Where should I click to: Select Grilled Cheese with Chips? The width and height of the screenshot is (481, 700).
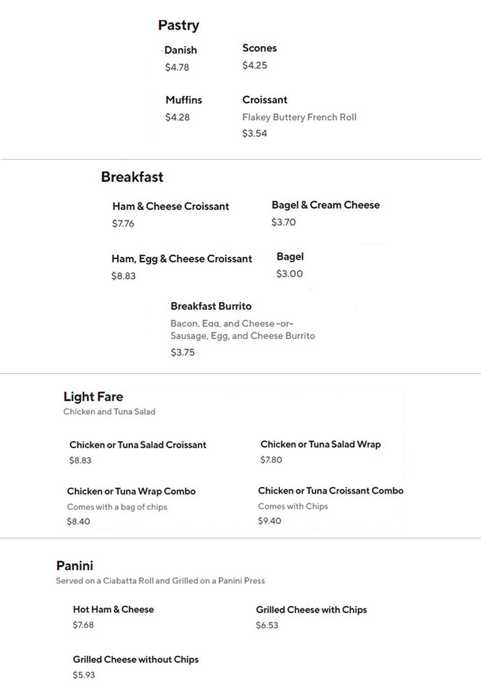point(311,610)
